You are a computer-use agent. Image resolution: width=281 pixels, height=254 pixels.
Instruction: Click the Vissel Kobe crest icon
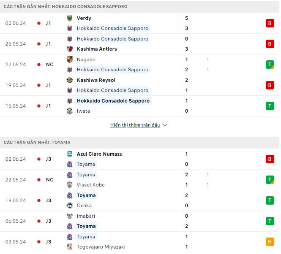coord(70,185)
